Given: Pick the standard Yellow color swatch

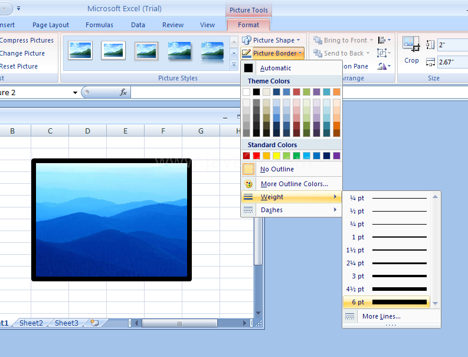Looking at the screenshot, I should [x=276, y=155].
